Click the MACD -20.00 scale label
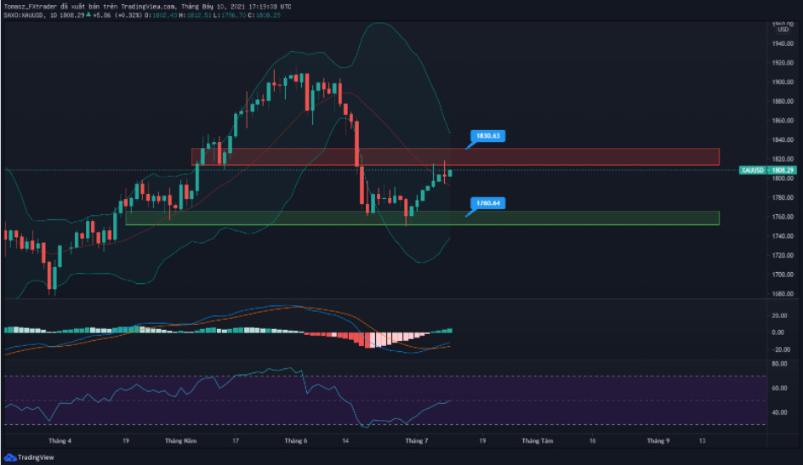Viewport: 803px width, 465px height. [x=781, y=349]
